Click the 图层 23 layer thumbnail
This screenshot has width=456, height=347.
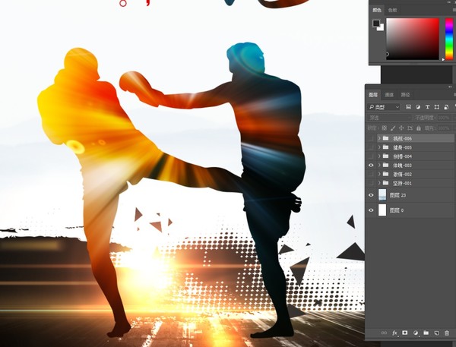tap(382, 195)
